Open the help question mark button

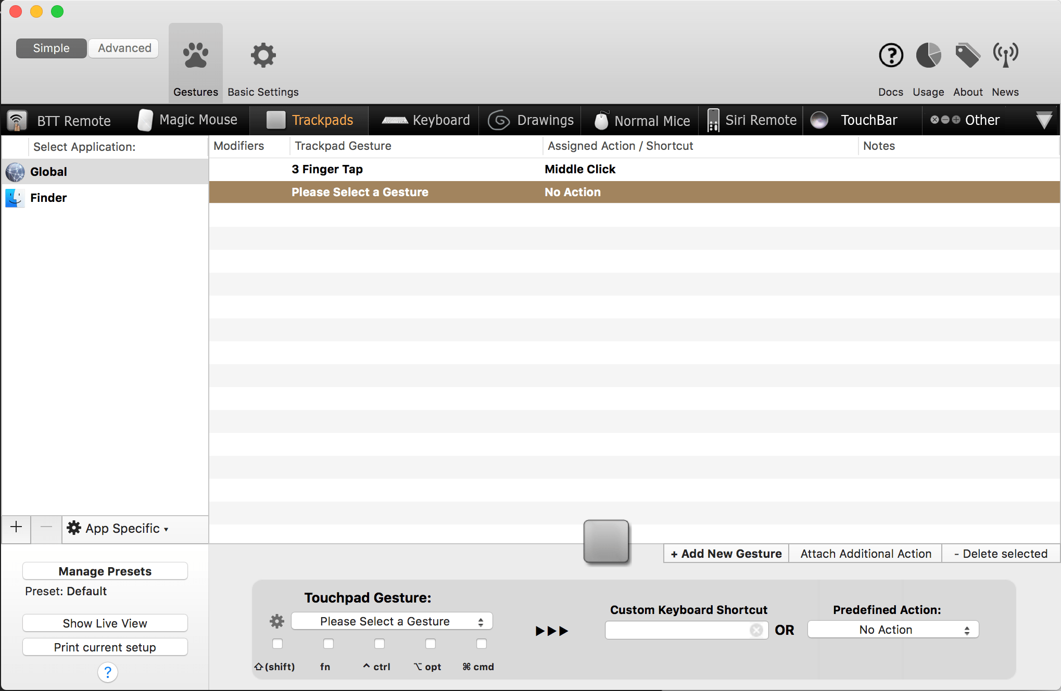click(108, 672)
